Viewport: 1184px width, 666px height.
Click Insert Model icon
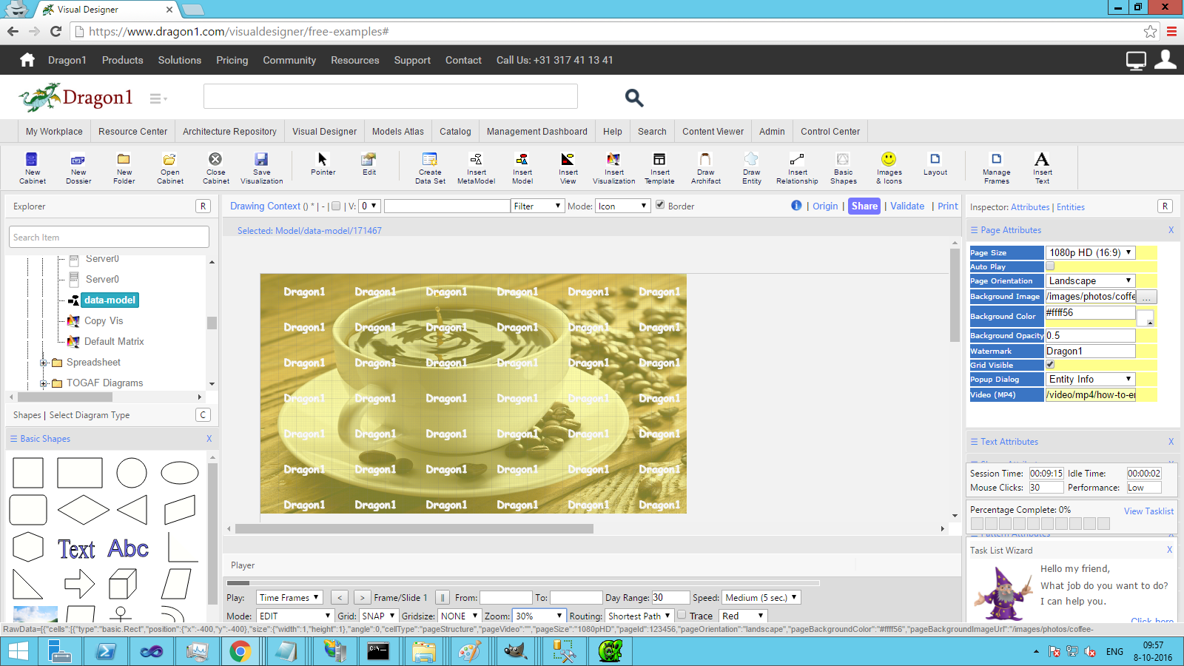522,167
